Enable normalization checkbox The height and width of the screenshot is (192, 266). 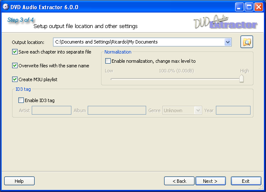pos(108,61)
